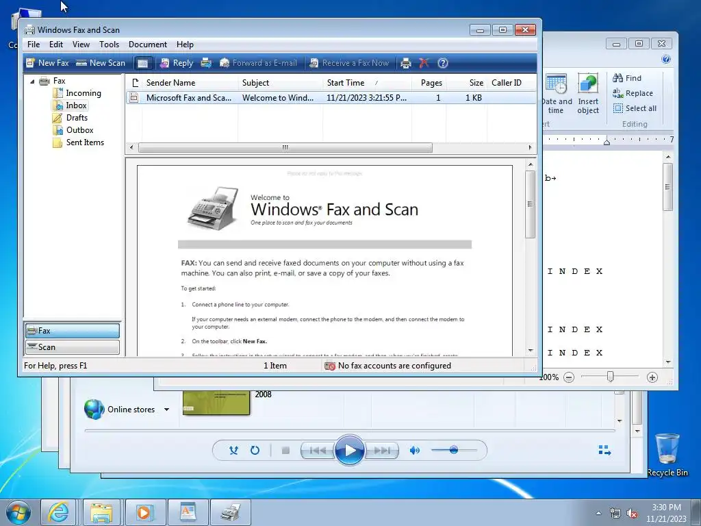Delete the fax with the red X icon
701x526 pixels.
click(x=424, y=63)
